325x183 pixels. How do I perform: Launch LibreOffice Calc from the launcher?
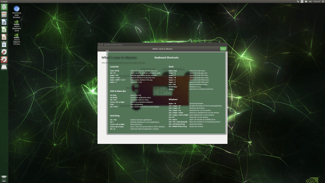click(x=4, y=30)
